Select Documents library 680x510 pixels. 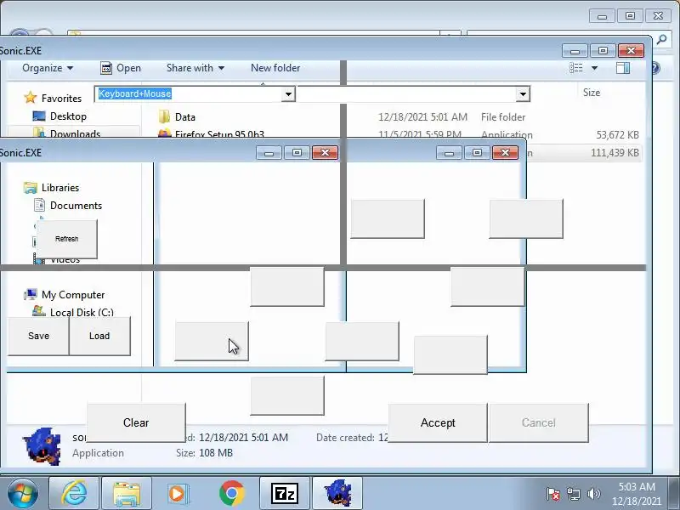(x=76, y=206)
